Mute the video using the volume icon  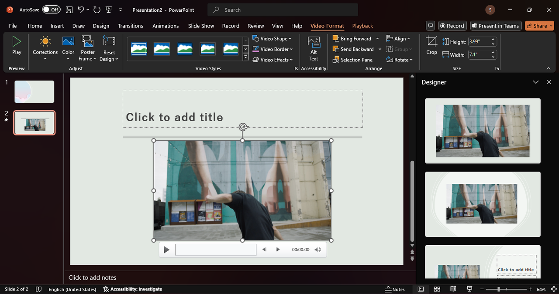pyautogui.click(x=317, y=250)
